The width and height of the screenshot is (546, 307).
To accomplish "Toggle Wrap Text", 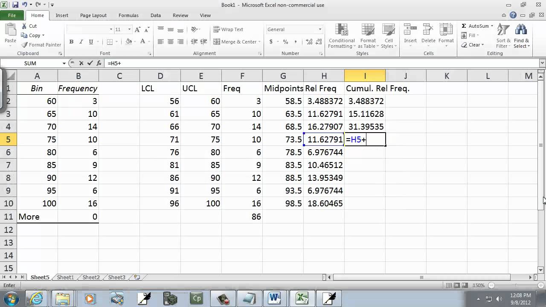I will 228,29.
